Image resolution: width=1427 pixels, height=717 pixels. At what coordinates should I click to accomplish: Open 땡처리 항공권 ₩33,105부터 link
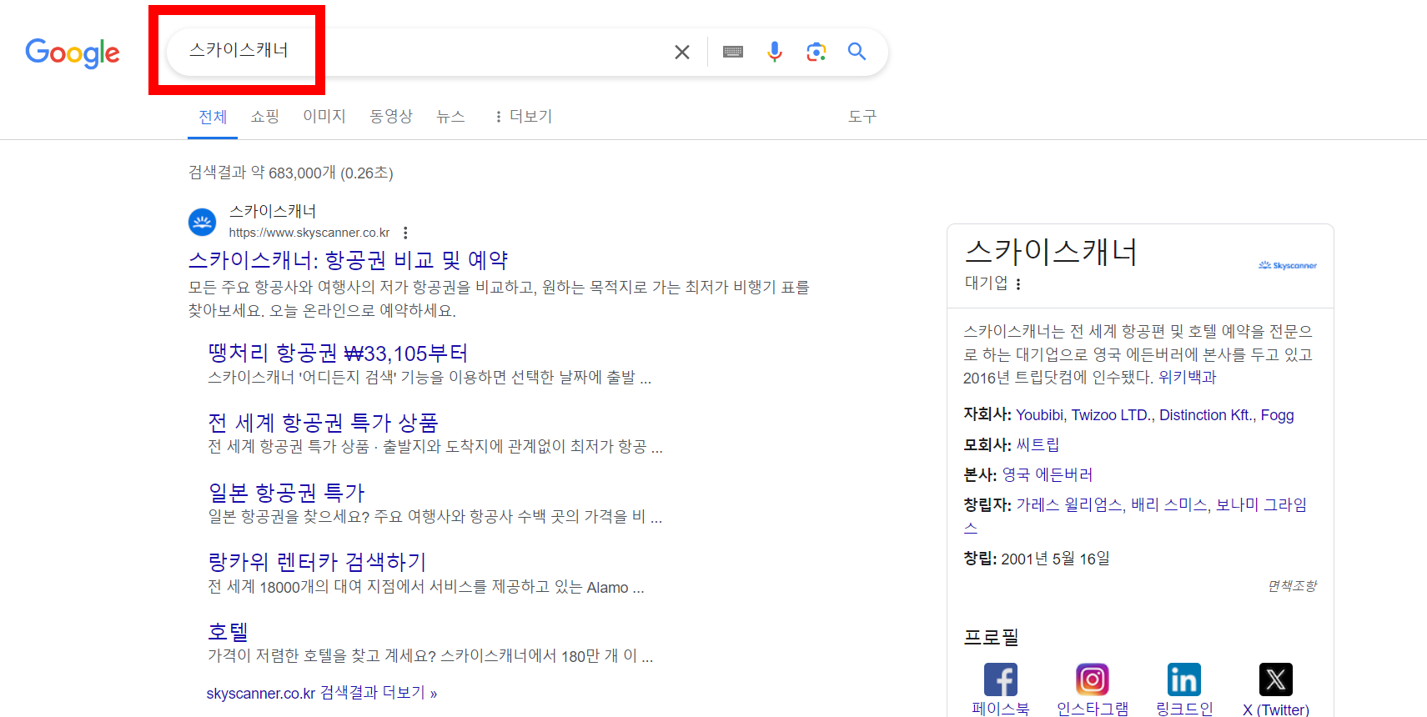click(x=338, y=353)
